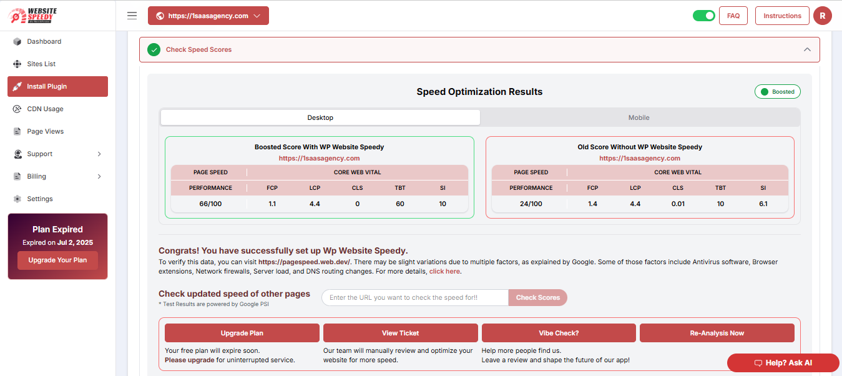Click the Settings gear icon
The width and height of the screenshot is (842, 376).
pyautogui.click(x=17, y=199)
